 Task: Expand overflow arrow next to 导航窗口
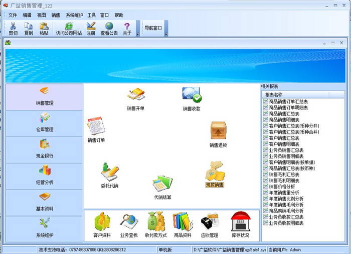tap(166, 28)
